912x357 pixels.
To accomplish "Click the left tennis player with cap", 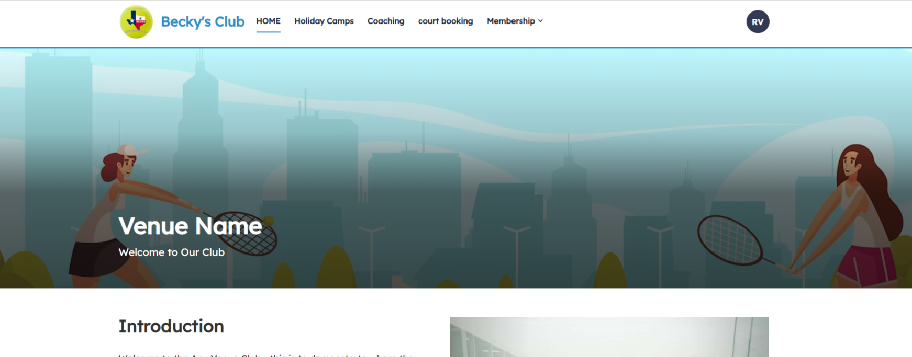I will pyautogui.click(x=115, y=209).
